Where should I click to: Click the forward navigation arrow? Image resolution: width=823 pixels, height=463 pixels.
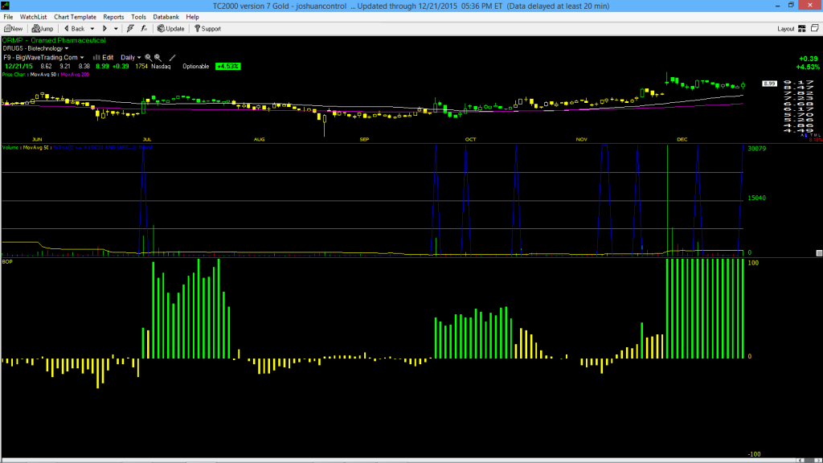click(x=104, y=28)
